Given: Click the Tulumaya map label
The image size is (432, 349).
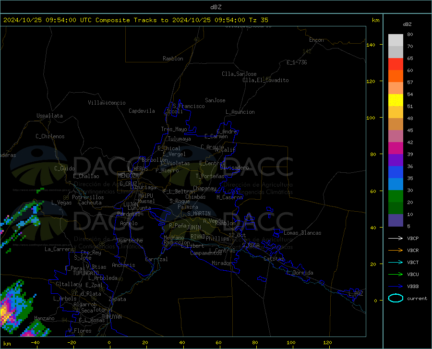Looking at the screenshot, I should 179,139.
